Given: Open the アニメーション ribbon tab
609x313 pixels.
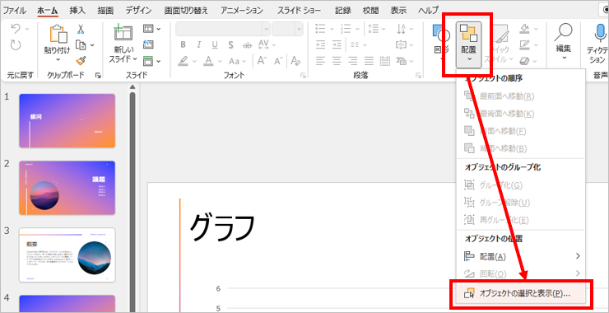Looking at the screenshot, I should pos(242,11).
